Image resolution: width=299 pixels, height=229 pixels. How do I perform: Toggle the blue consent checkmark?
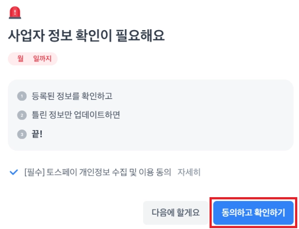click(x=14, y=172)
